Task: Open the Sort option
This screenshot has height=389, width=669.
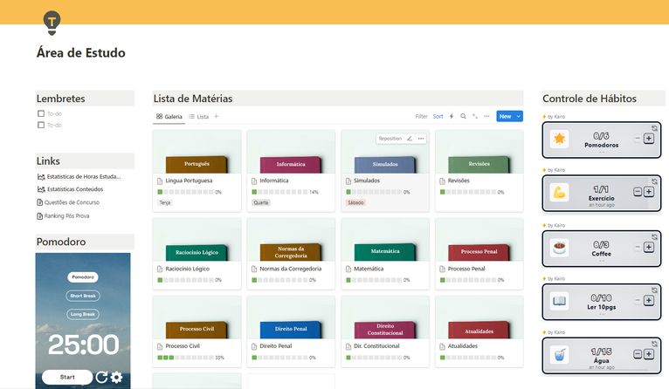Action: tap(438, 116)
